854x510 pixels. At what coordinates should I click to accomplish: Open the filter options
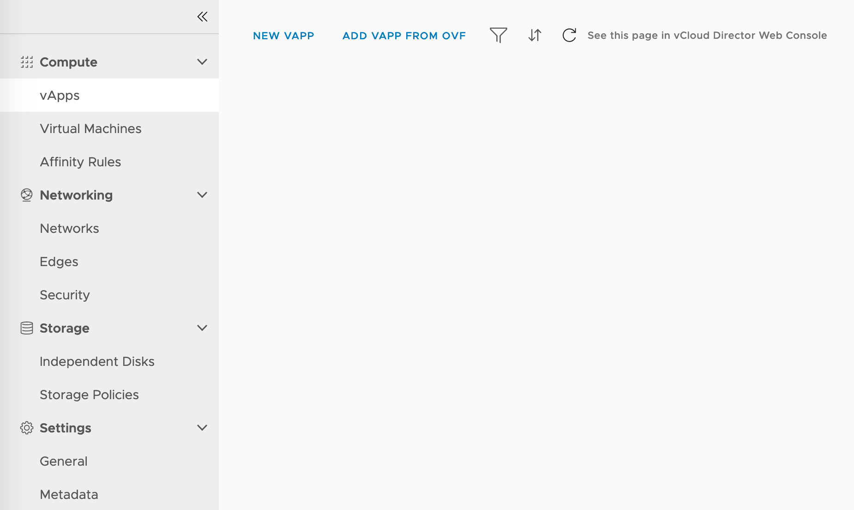[x=498, y=35]
